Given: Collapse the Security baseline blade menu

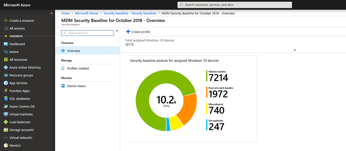Looking at the screenshot, I should [117, 31].
